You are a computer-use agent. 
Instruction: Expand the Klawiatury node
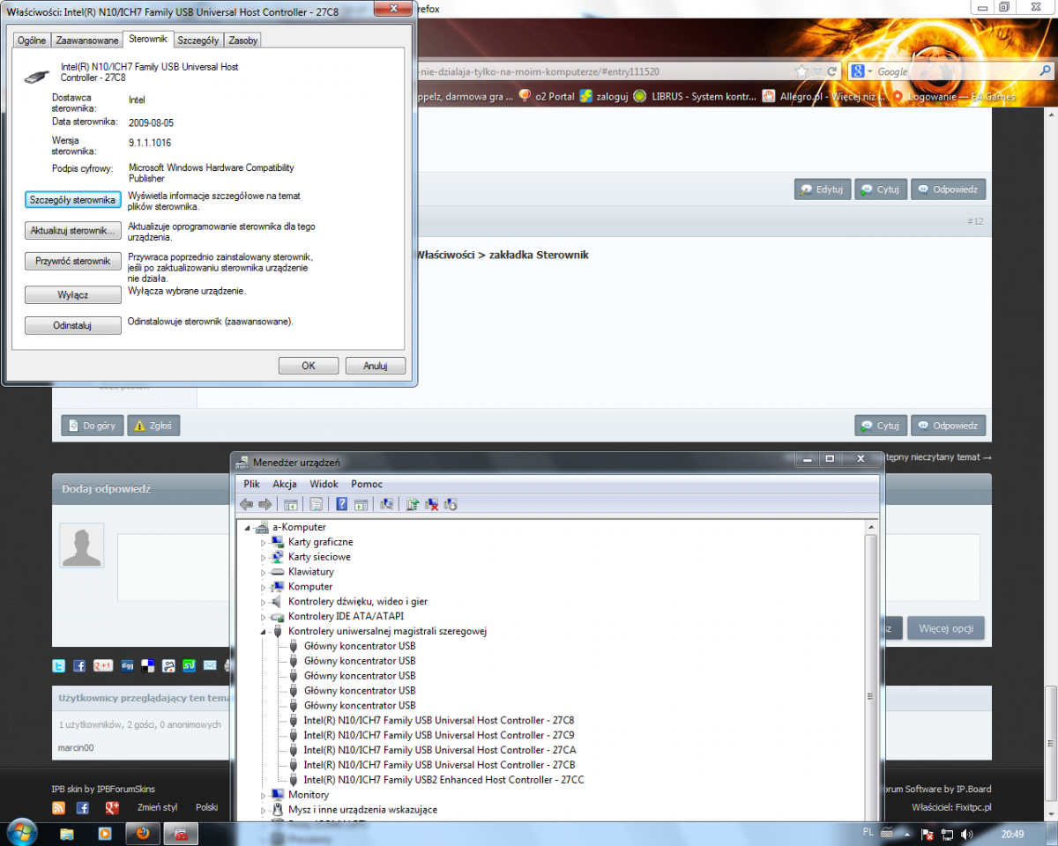pos(263,573)
